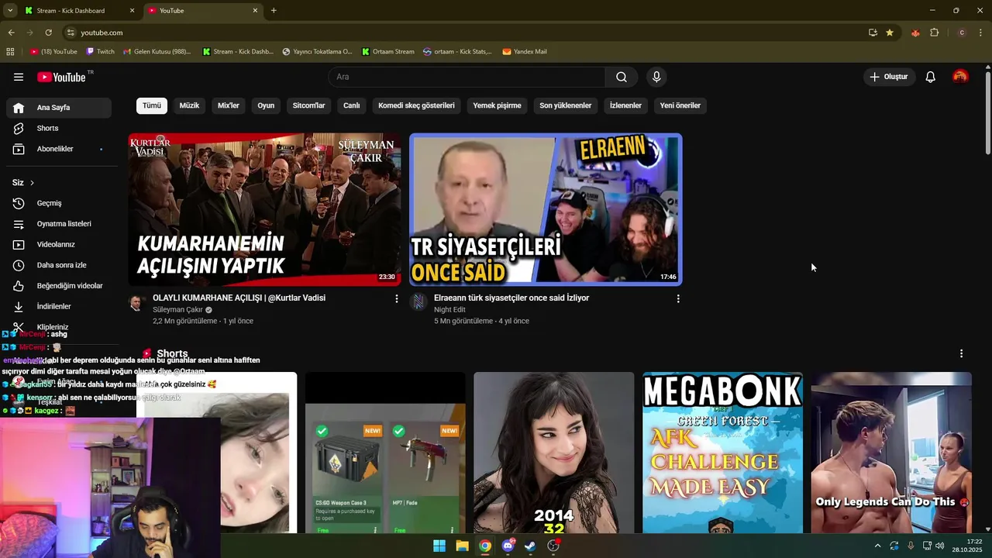Click the youtube.com address bar
The width and height of the screenshot is (992, 558).
click(465, 33)
